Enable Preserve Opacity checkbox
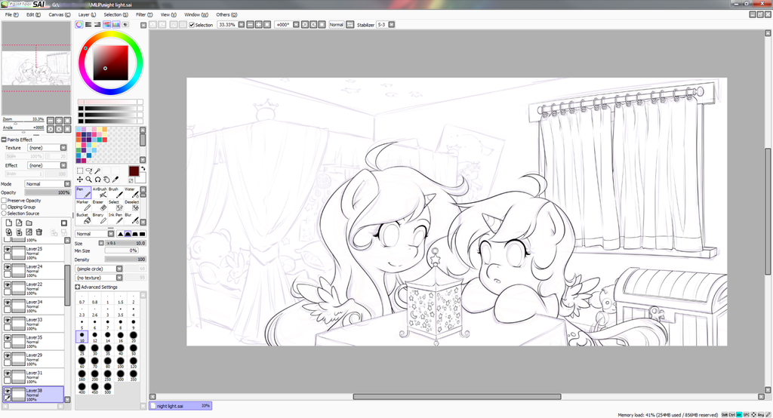 4,201
